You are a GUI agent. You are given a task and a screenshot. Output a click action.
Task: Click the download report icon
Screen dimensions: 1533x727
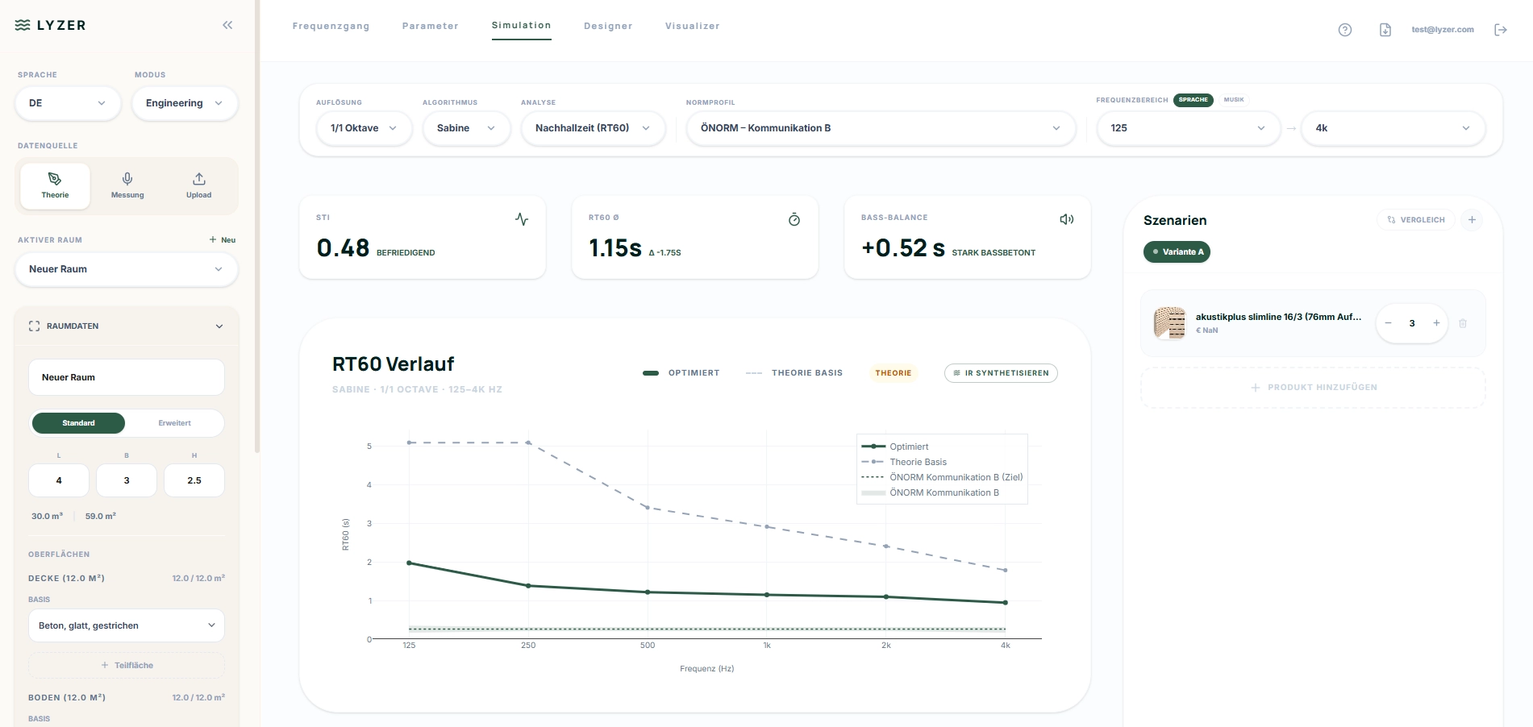1385,30
